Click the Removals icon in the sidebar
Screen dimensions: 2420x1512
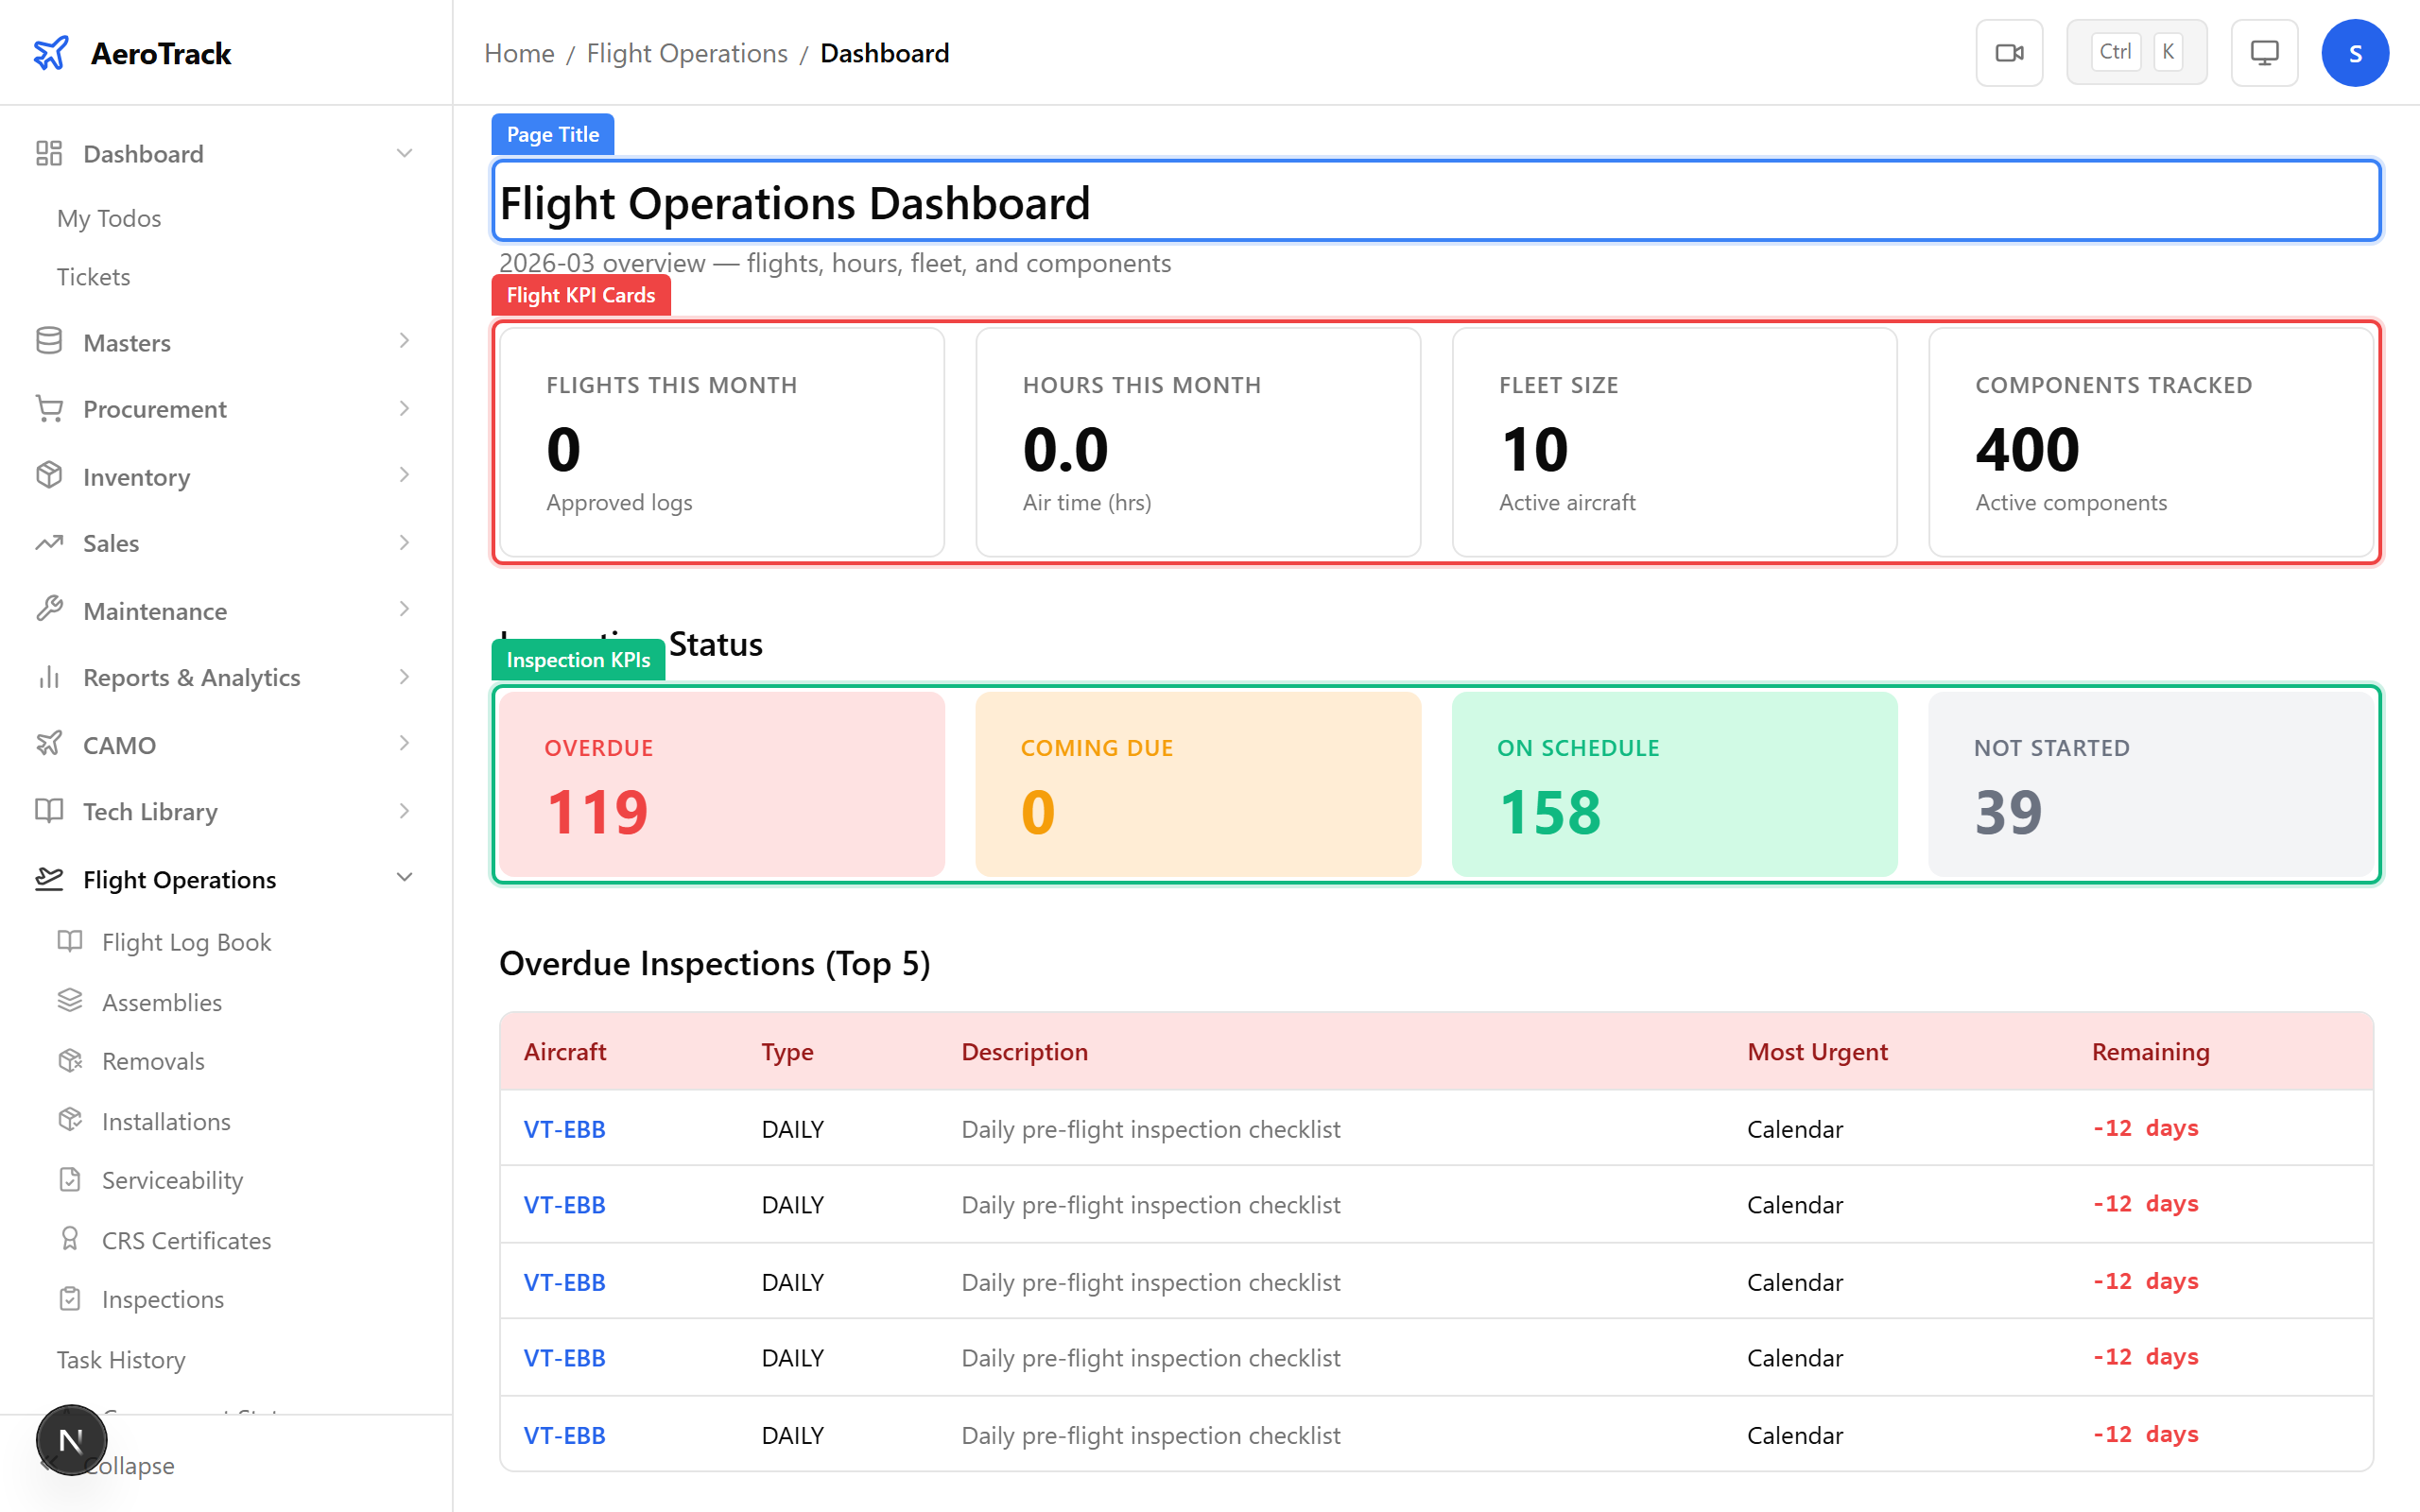(x=70, y=1060)
